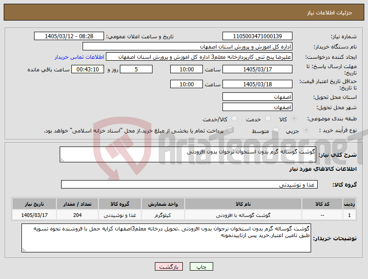The image size is (368, 279).
Task: Click the کد کالا column header
Action: [x=322, y=204]
